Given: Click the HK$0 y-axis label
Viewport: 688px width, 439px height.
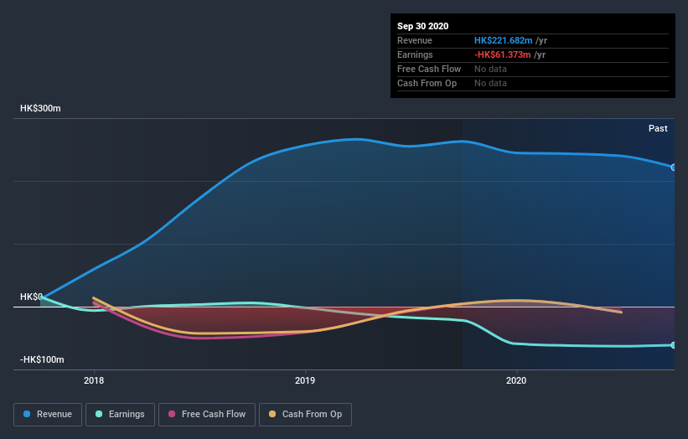Looking at the screenshot, I should (x=31, y=297).
